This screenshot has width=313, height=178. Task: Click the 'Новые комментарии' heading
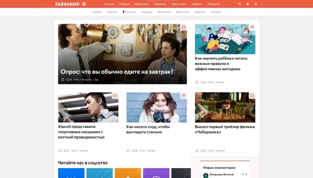click(219, 168)
